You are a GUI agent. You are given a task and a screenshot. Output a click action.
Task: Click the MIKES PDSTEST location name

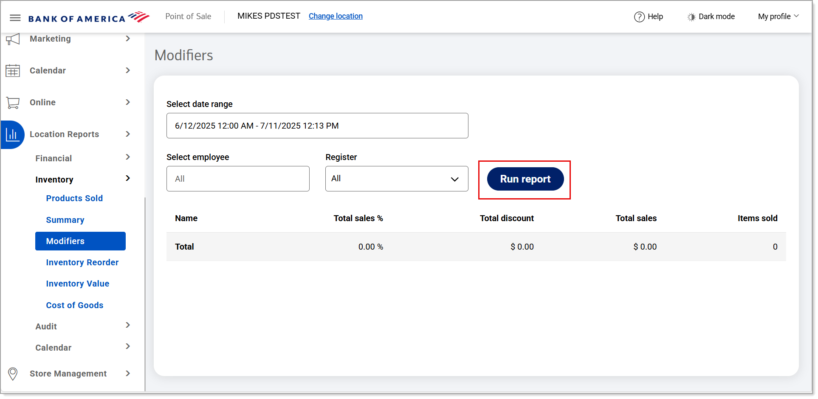click(x=269, y=16)
